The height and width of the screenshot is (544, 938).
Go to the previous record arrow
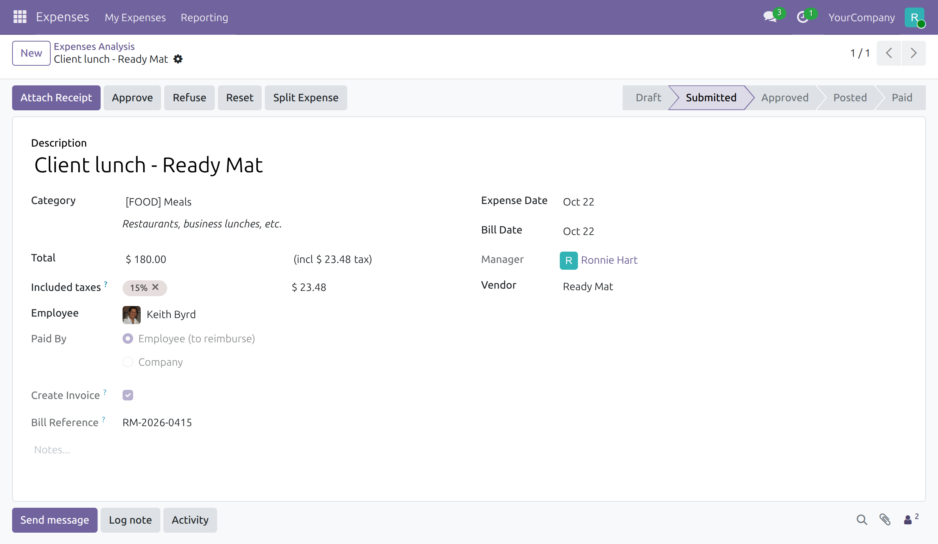(x=889, y=53)
